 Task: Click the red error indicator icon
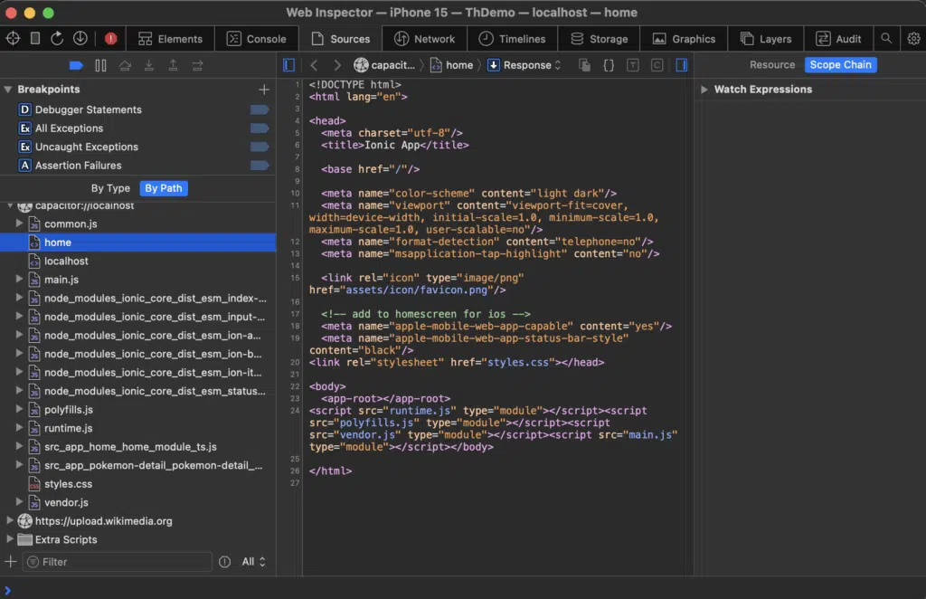click(x=110, y=39)
